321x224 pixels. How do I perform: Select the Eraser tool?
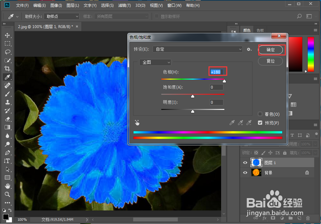(7, 119)
